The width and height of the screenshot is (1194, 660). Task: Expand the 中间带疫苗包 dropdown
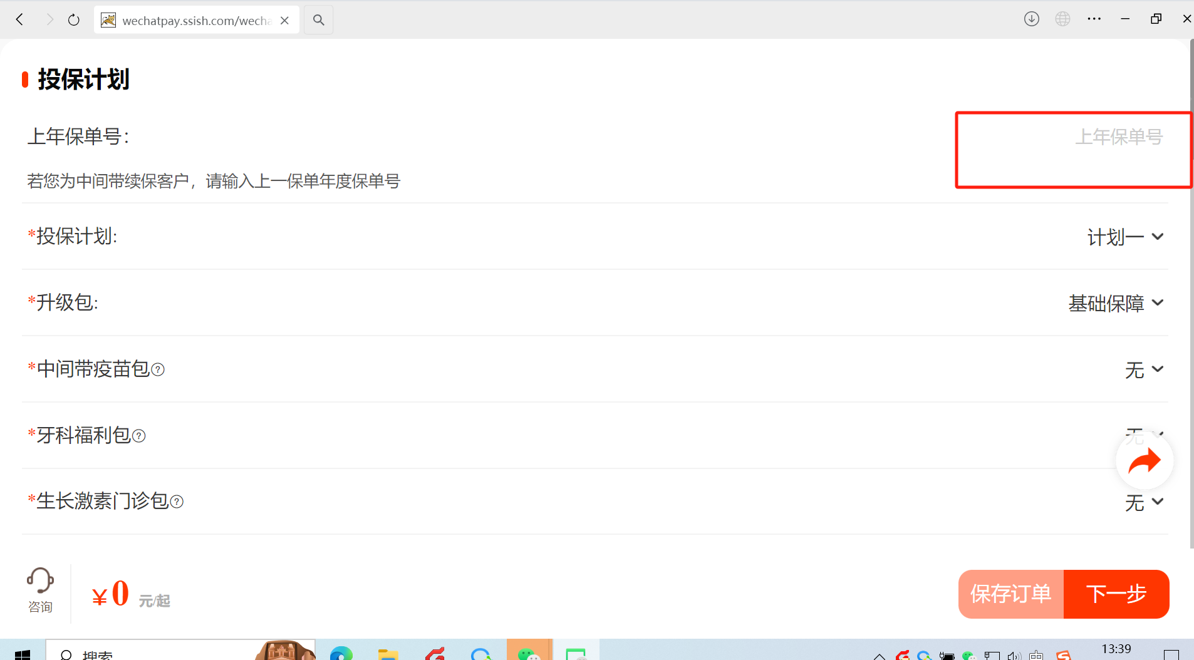click(x=1144, y=370)
